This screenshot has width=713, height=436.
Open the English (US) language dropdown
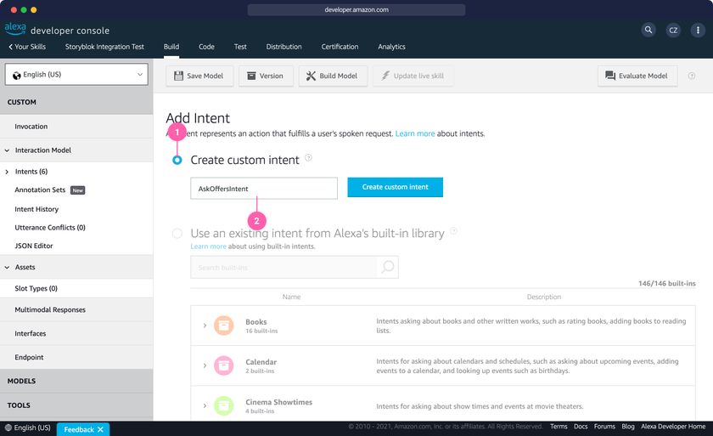pos(76,74)
